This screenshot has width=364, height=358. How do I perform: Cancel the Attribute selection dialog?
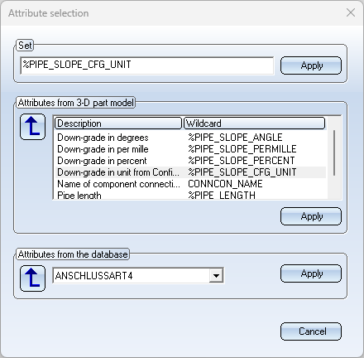click(311, 331)
